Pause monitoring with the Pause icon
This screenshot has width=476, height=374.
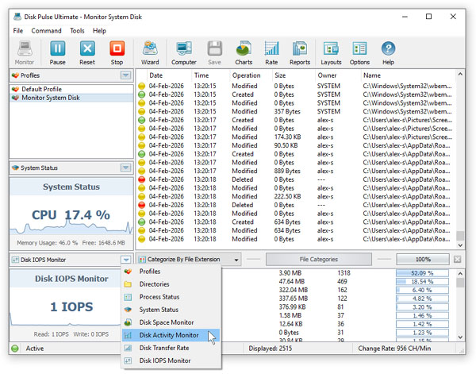pyautogui.click(x=57, y=52)
